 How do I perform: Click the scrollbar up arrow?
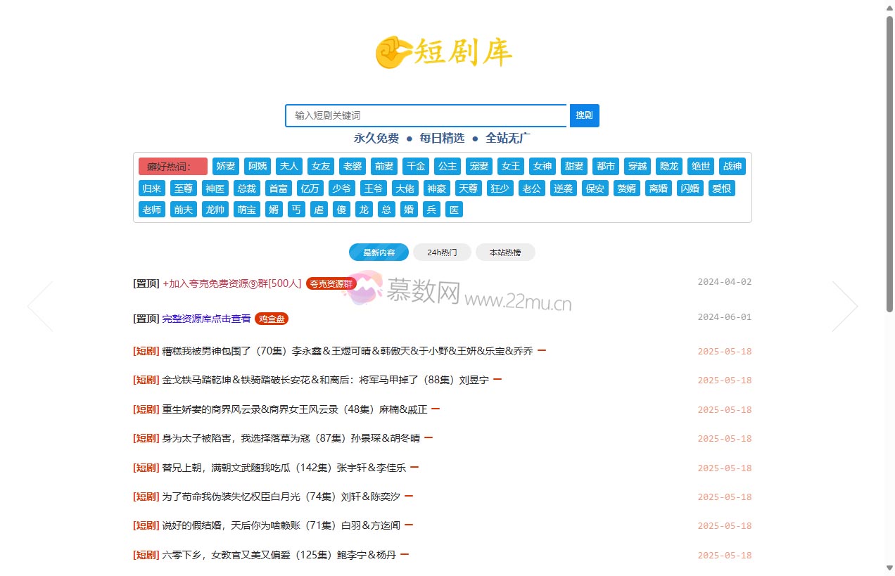(x=889, y=7)
